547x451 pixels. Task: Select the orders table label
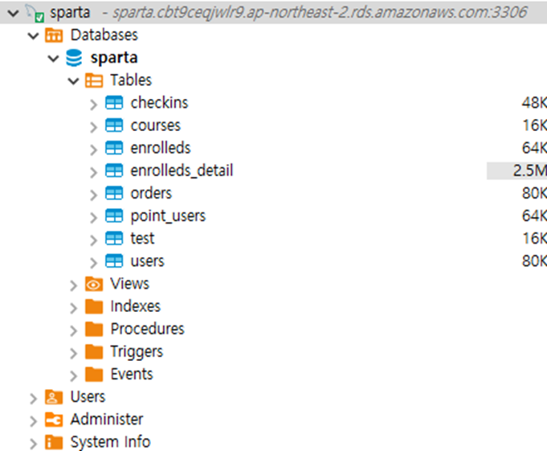(151, 193)
